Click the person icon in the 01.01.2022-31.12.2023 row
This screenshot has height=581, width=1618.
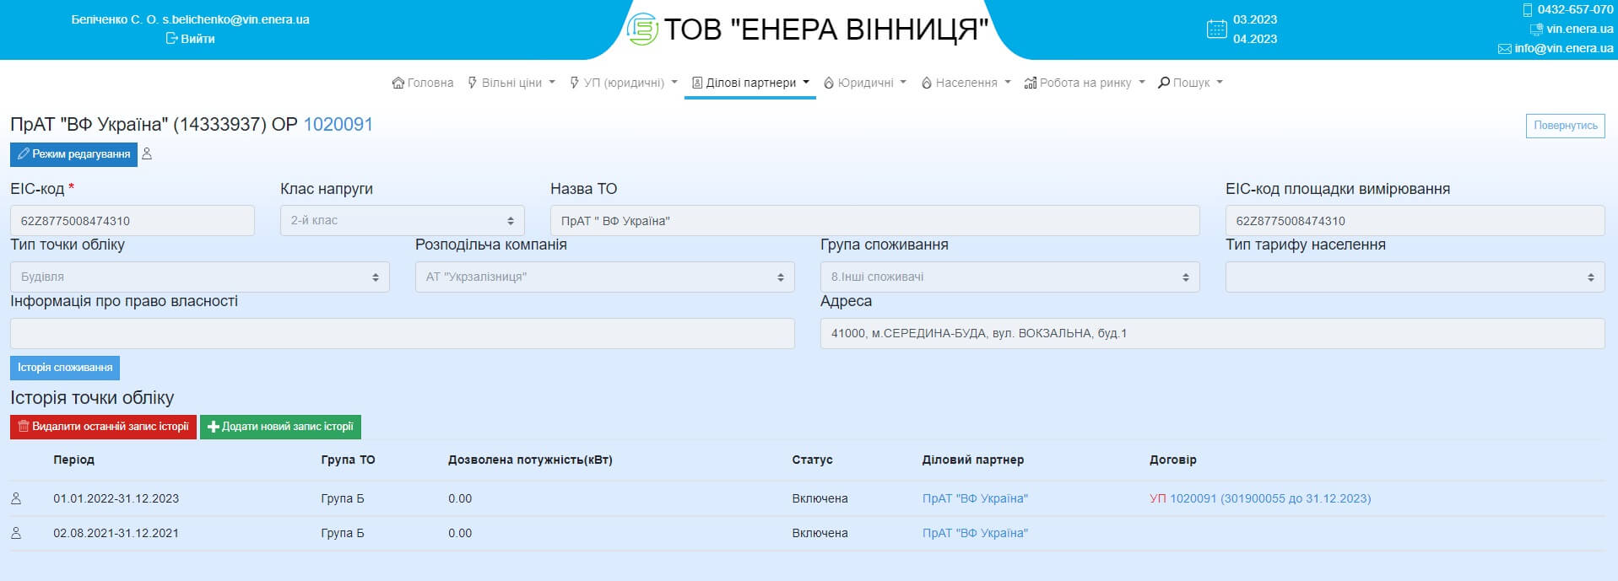coord(16,498)
